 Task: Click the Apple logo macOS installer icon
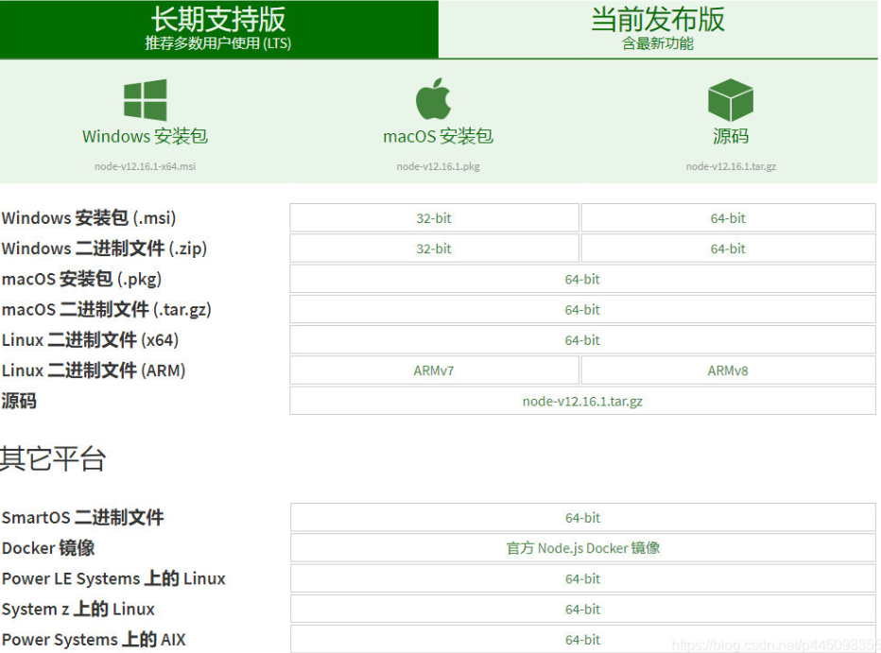click(x=434, y=99)
